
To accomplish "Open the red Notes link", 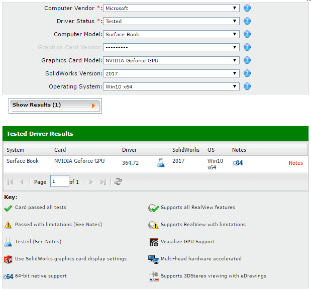I will coord(296,163).
